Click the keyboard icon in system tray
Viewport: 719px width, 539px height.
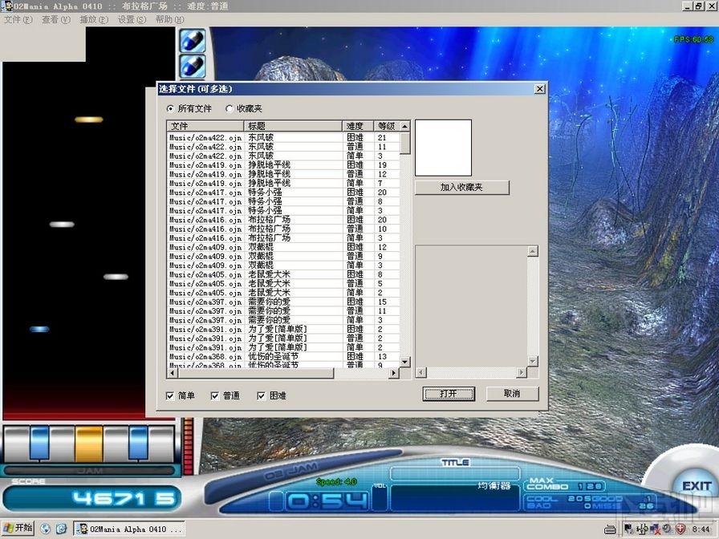coord(610,529)
